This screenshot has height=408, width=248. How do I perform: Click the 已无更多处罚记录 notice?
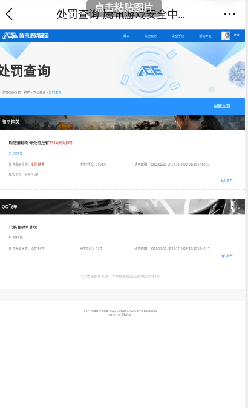[119, 276]
